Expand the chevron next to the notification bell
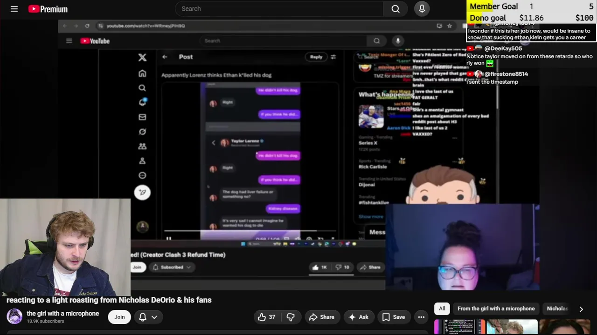The image size is (597, 335). tap(154, 317)
